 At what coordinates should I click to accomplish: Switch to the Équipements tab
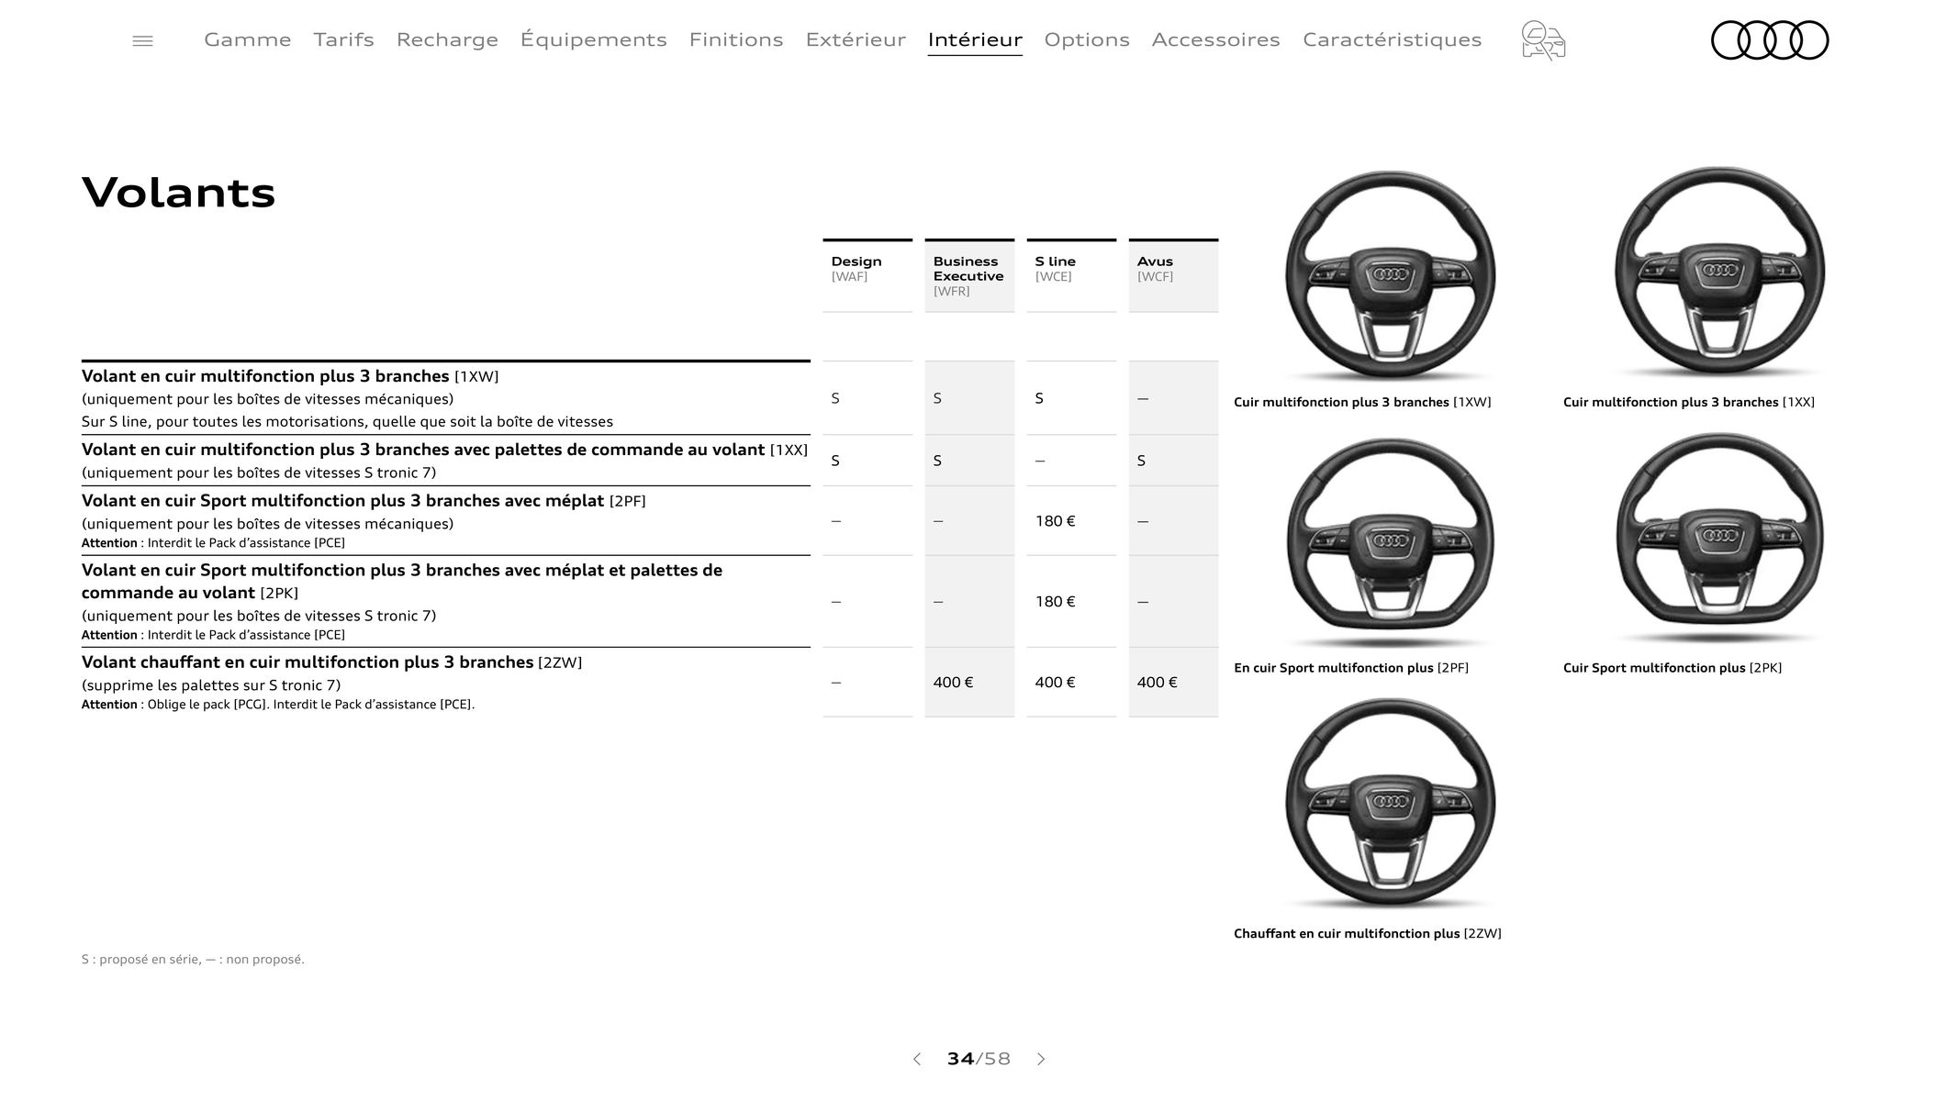[x=593, y=39]
